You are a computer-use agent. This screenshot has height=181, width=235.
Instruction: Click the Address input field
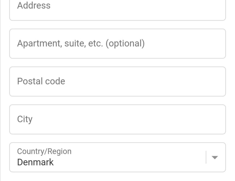(x=117, y=8)
